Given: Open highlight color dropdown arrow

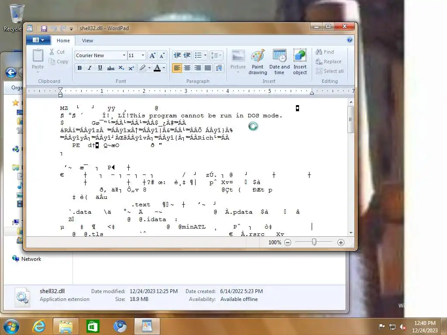Looking at the screenshot, I should [x=149, y=68].
